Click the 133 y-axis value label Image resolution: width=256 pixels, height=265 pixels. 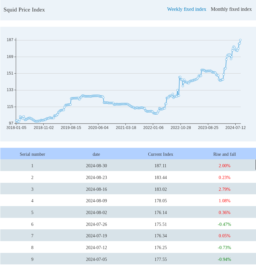[10, 90]
